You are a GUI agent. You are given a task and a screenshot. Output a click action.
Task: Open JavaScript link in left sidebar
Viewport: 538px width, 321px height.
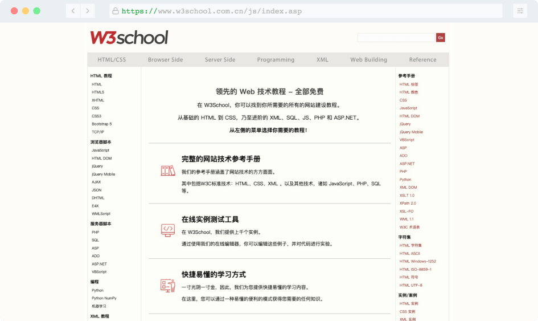pos(101,150)
